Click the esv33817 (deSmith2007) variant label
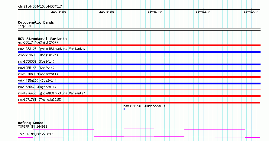The width and height of the screenshot is (269, 141). point(38,42)
